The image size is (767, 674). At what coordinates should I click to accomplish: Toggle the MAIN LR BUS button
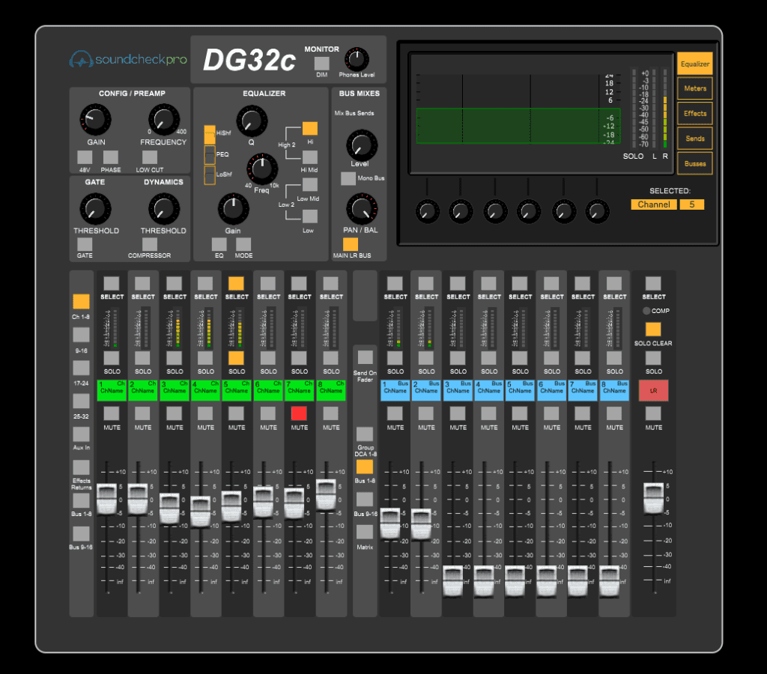pyautogui.click(x=351, y=244)
